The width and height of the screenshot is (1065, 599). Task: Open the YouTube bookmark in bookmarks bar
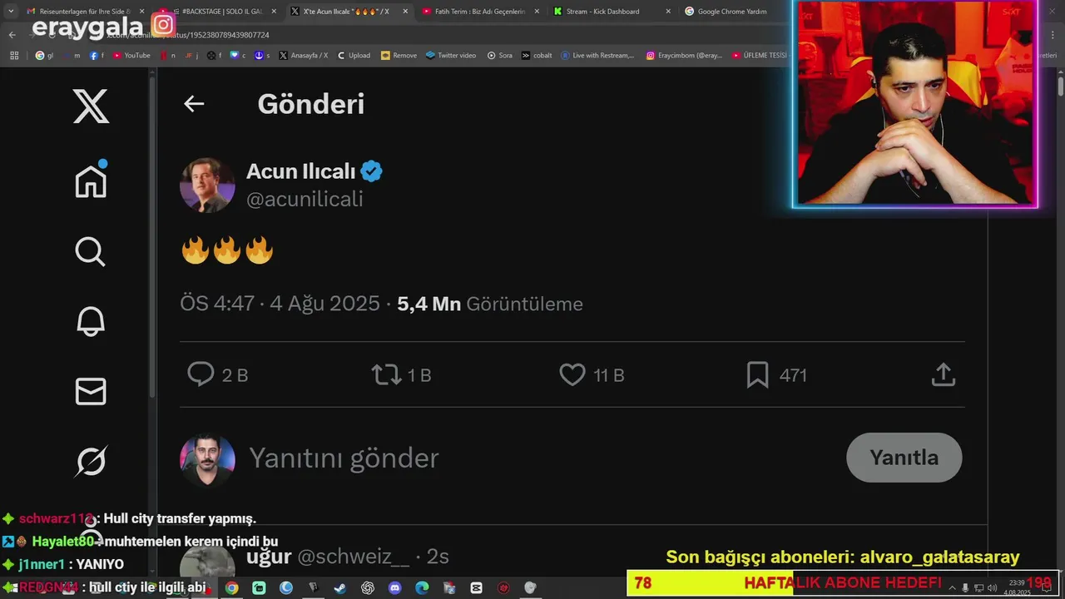click(x=131, y=56)
